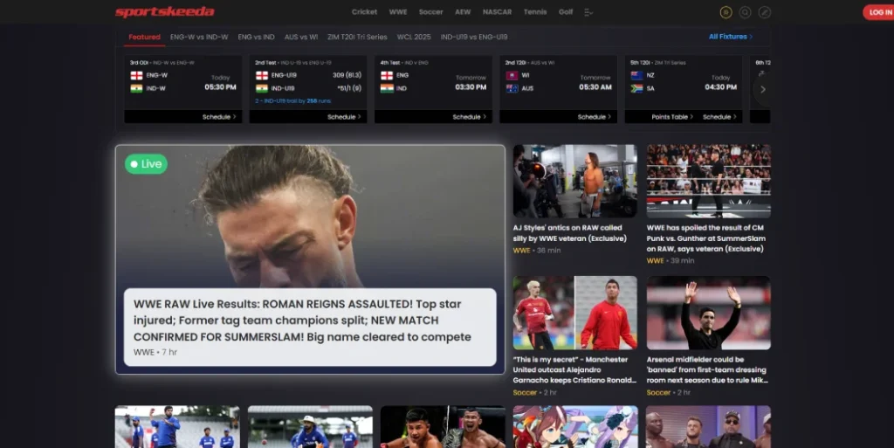Click the South Africa flag beside SA

[636, 88]
